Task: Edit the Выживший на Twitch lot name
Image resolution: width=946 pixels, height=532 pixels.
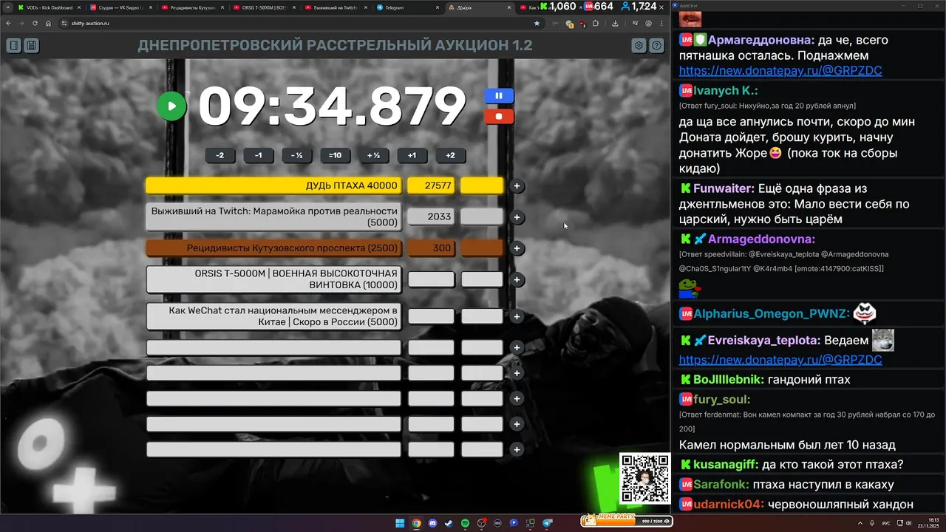Action: click(273, 216)
